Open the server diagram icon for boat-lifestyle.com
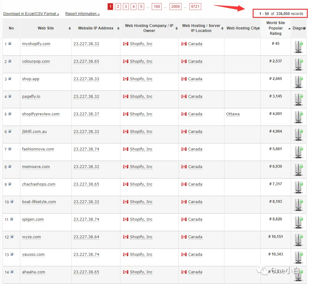The image size is (310, 284). click(x=298, y=205)
